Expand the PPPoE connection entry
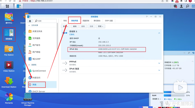195x108 pixels. pyautogui.click(x=159, y=63)
